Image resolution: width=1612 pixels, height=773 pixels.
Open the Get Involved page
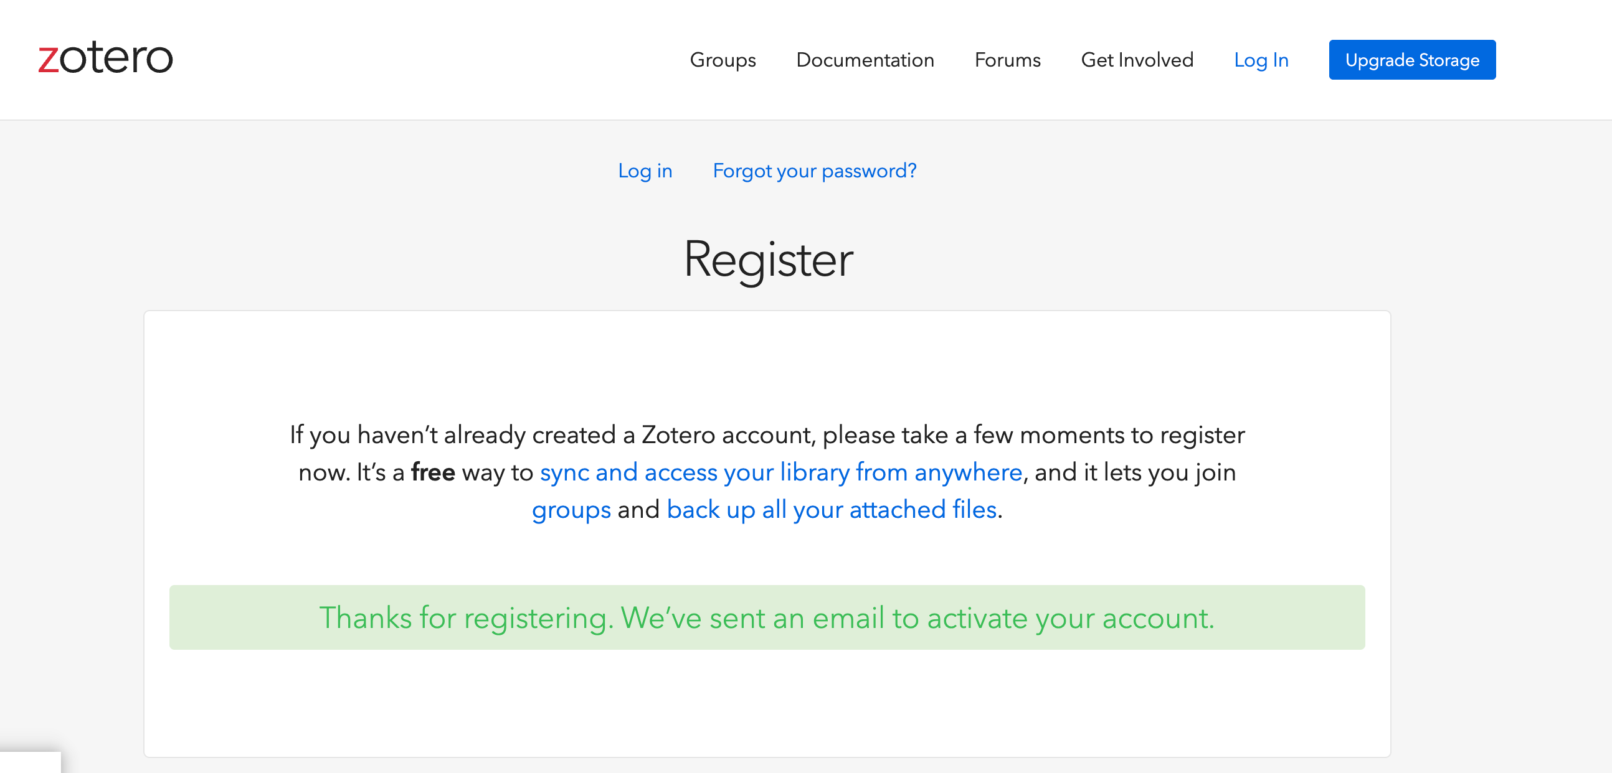(1137, 60)
